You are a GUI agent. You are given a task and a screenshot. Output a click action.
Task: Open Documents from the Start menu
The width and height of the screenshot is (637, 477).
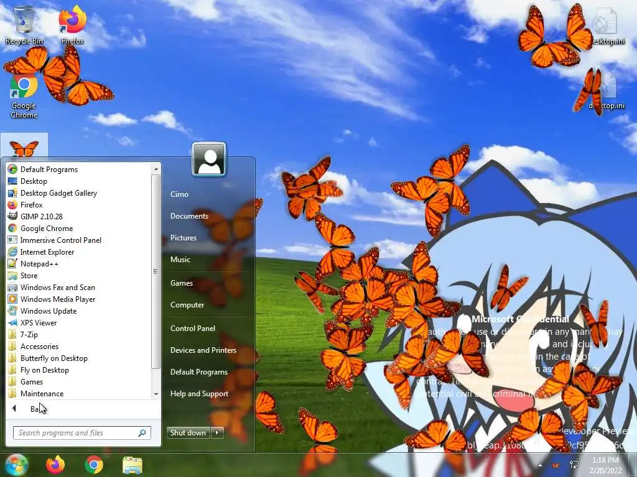[189, 216]
